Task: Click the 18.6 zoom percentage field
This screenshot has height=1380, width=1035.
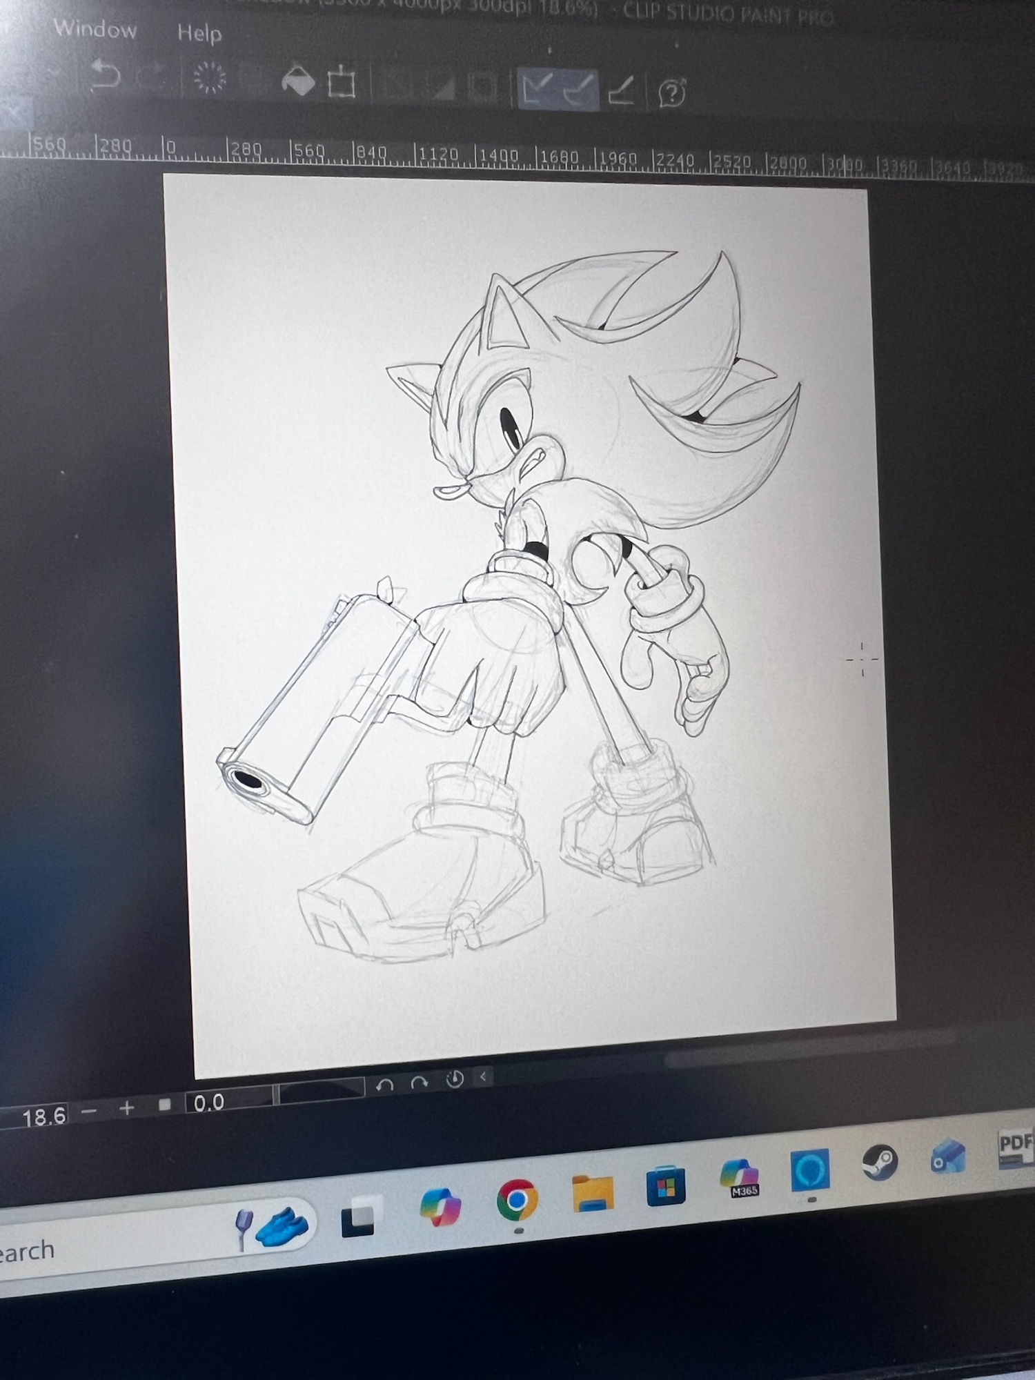Action: pos(43,1116)
